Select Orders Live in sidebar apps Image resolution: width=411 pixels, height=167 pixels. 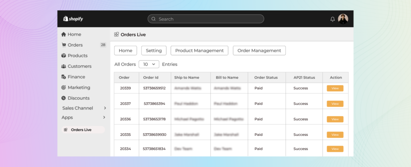coord(81,130)
